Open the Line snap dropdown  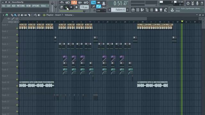[x=101, y=11]
